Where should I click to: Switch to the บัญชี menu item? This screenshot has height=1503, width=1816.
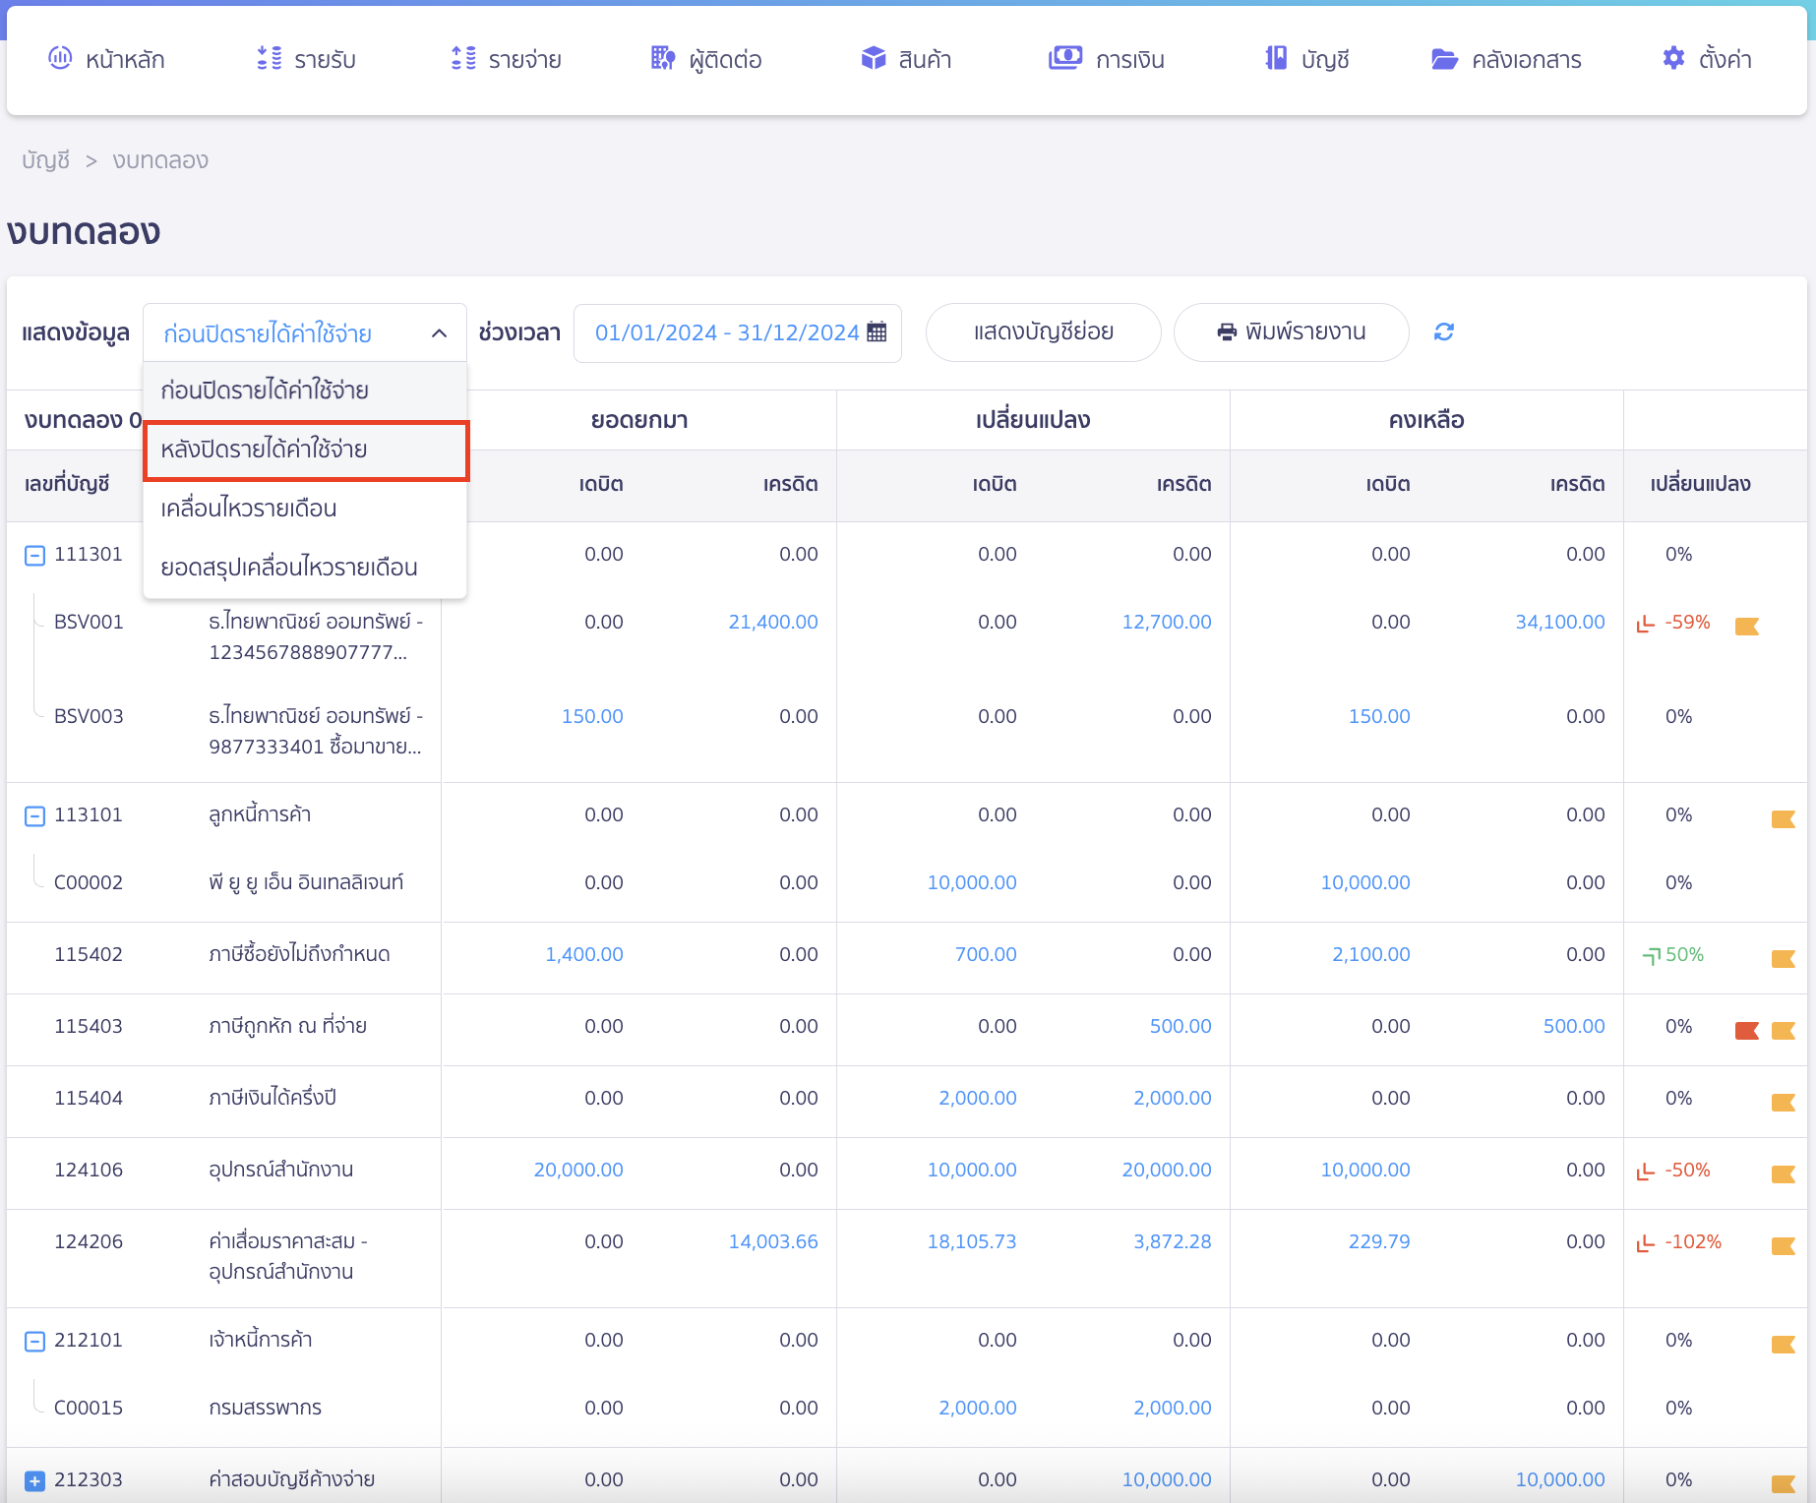click(x=1276, y=58)
